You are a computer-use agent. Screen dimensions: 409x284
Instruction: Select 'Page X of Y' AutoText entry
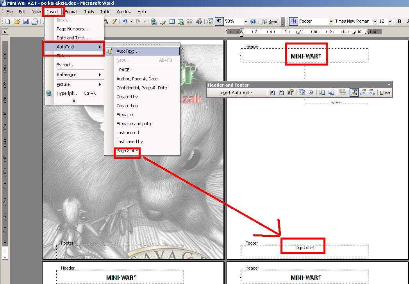[x=127, y=151]
